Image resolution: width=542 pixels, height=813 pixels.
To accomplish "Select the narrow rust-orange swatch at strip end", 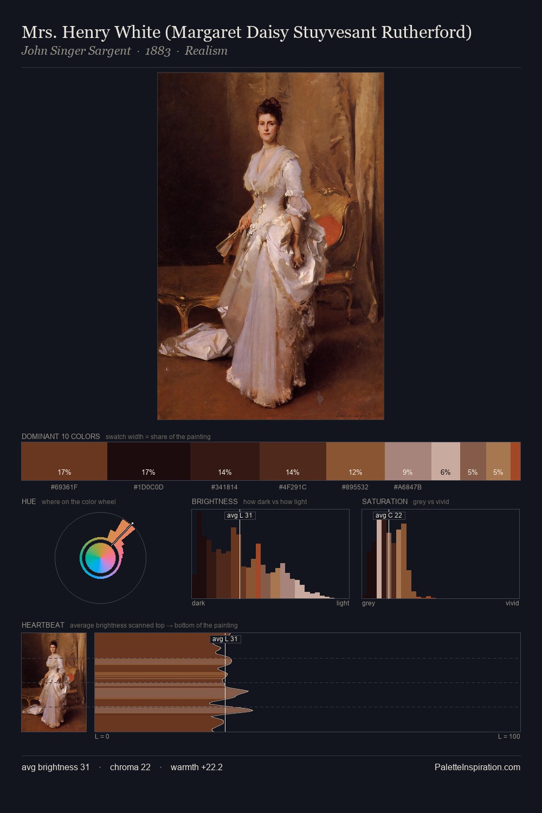I will [x=515, y=461].
